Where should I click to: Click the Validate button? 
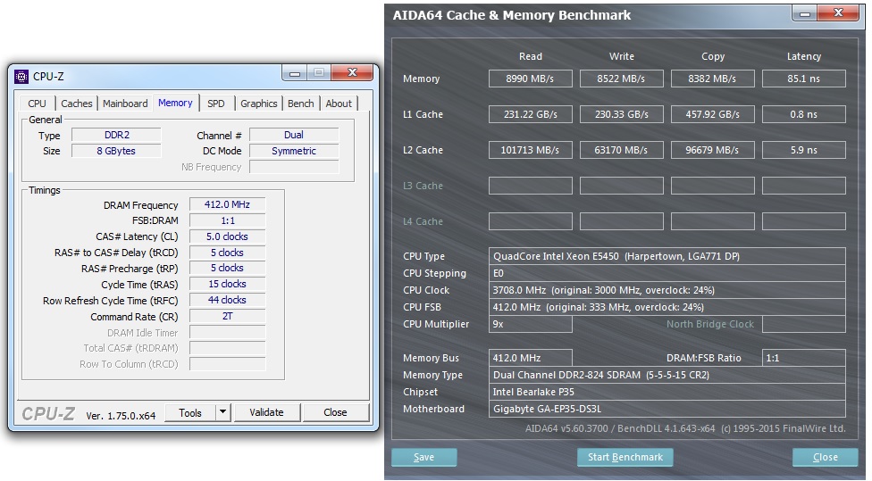pos(266,412)
